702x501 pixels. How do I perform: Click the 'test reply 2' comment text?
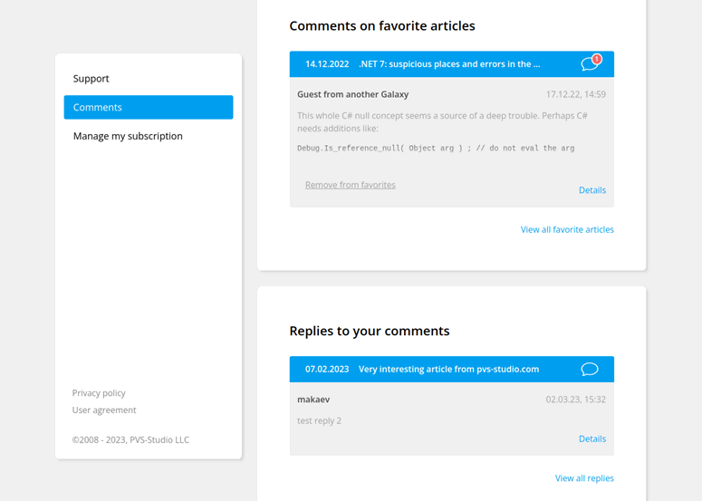(x=319, y=421)
